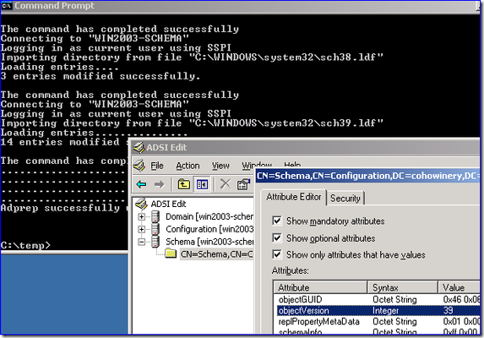Select the schemaInfo attribute row

pos(378,331)
